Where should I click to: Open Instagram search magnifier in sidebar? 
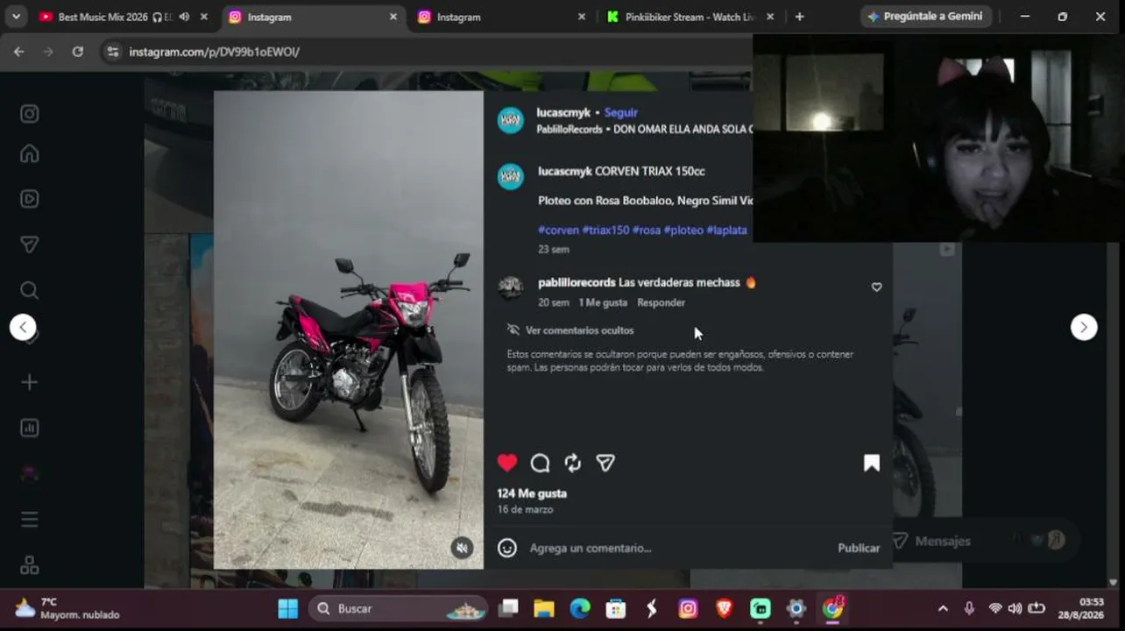point(30,290)
